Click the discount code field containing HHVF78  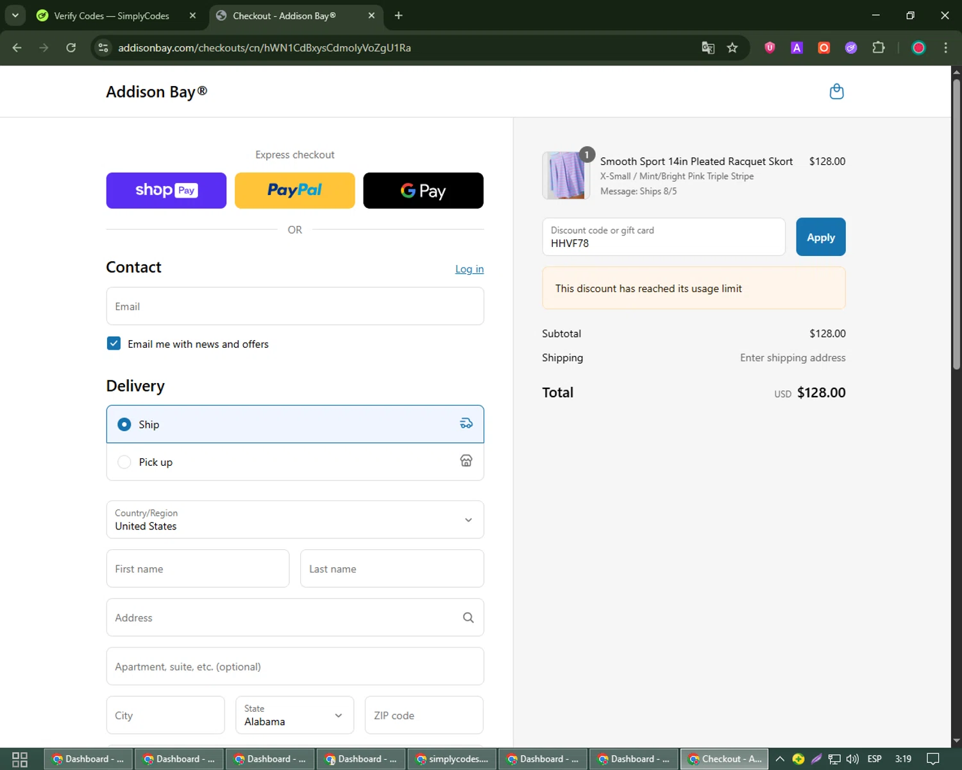click(x=664, y=237)
